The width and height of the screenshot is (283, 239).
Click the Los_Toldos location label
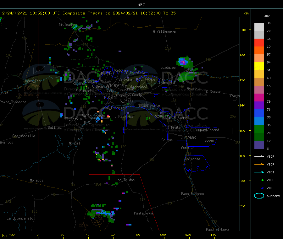[125, 180]
